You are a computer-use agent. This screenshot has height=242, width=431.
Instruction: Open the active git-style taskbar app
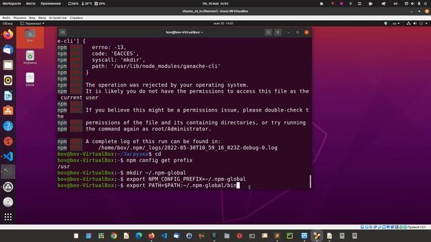pos(317,236)
